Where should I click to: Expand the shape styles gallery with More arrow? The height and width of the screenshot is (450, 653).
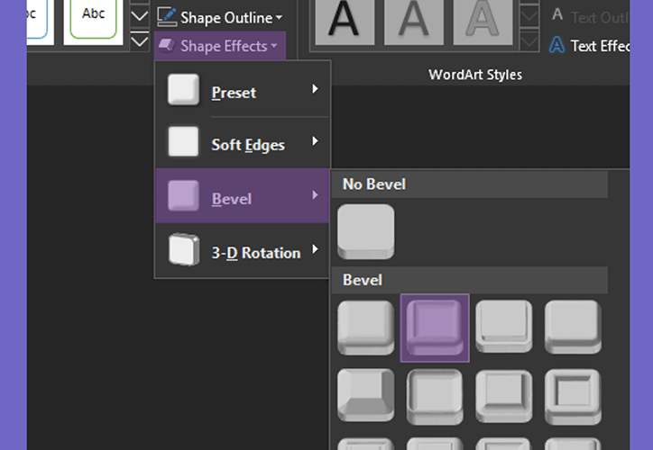(x=139, y=41)
